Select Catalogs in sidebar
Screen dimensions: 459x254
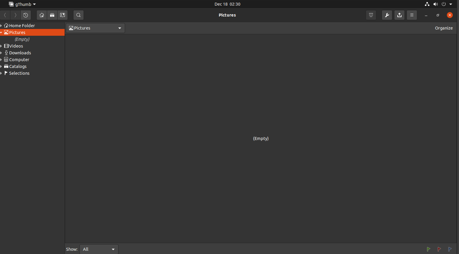click(x=32, y=66)
